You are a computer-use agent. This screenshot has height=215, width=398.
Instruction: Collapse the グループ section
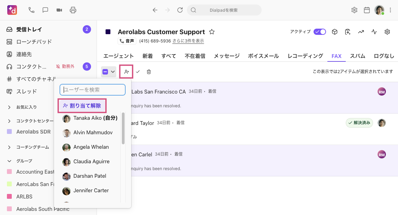point(9,161)
